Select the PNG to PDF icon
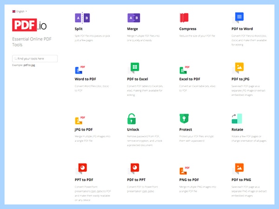 pyautogui.click(x=185, y=170)
